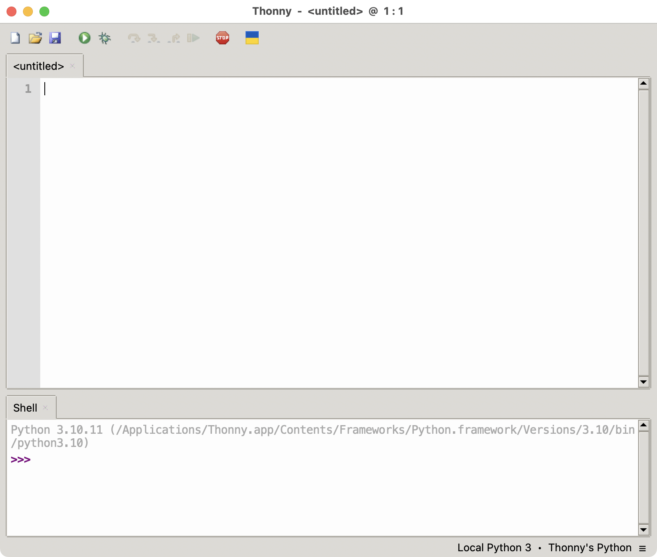This screenshot has width=657, height=557.
Task: Click the Step over debugger icon
Action: [x=134, y=38]
